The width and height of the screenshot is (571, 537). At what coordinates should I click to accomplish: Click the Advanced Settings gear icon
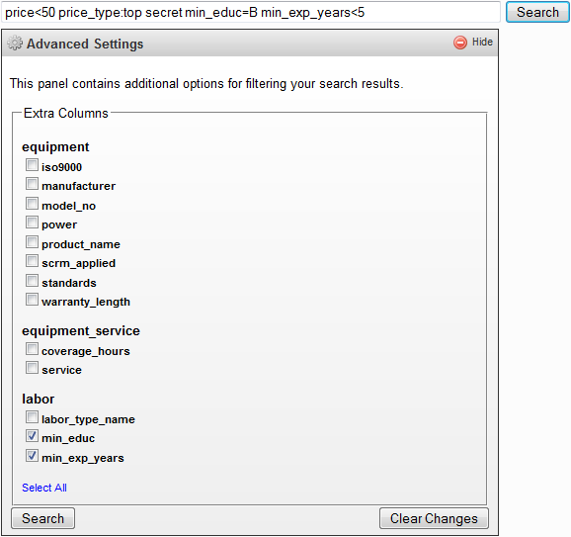[15, 43]
